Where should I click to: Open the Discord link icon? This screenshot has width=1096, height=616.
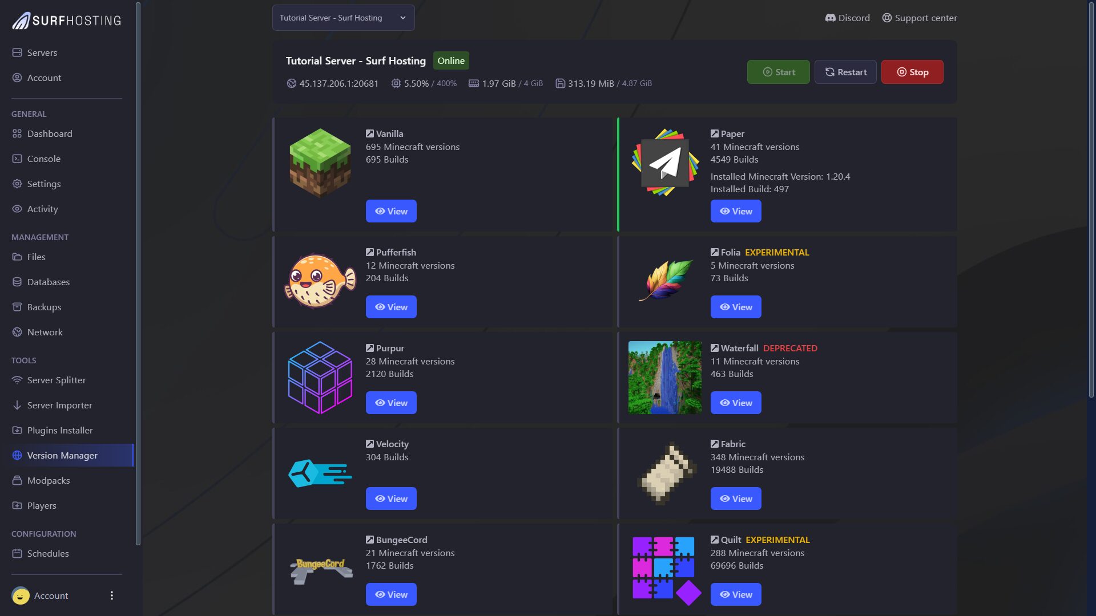pyautogui.click(x=830, y=18)
